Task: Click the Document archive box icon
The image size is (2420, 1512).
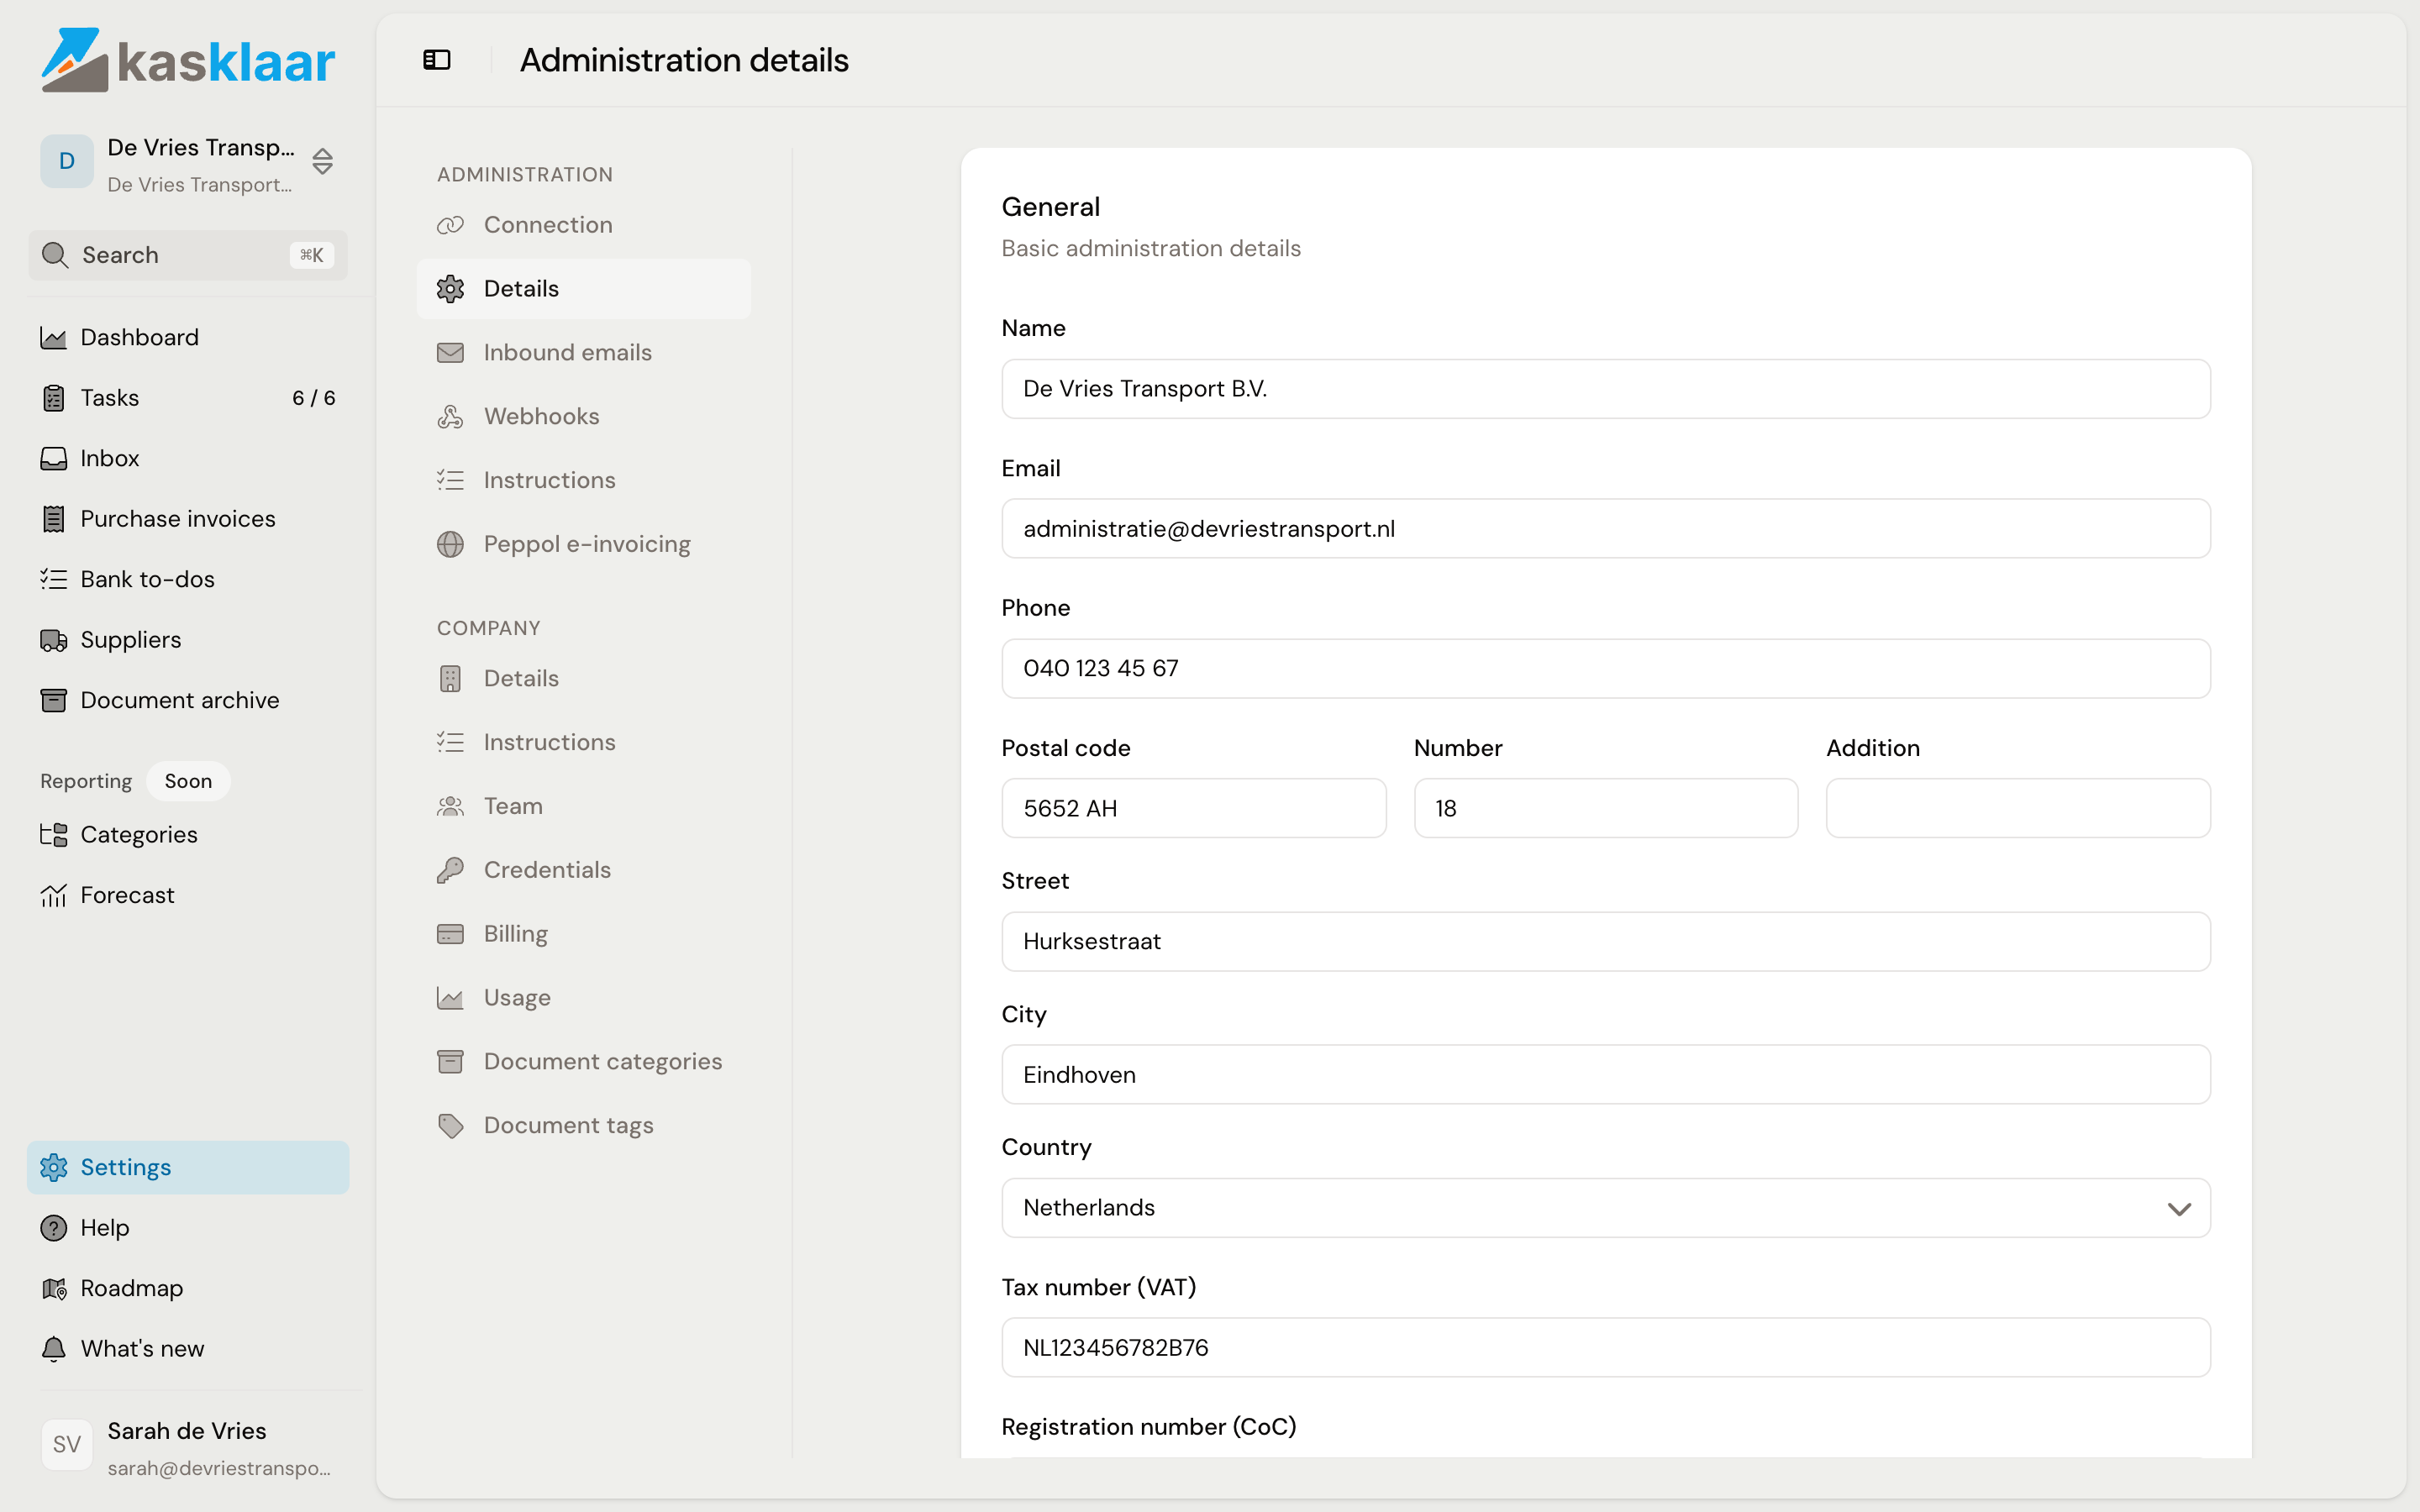Action: [53, 700]
